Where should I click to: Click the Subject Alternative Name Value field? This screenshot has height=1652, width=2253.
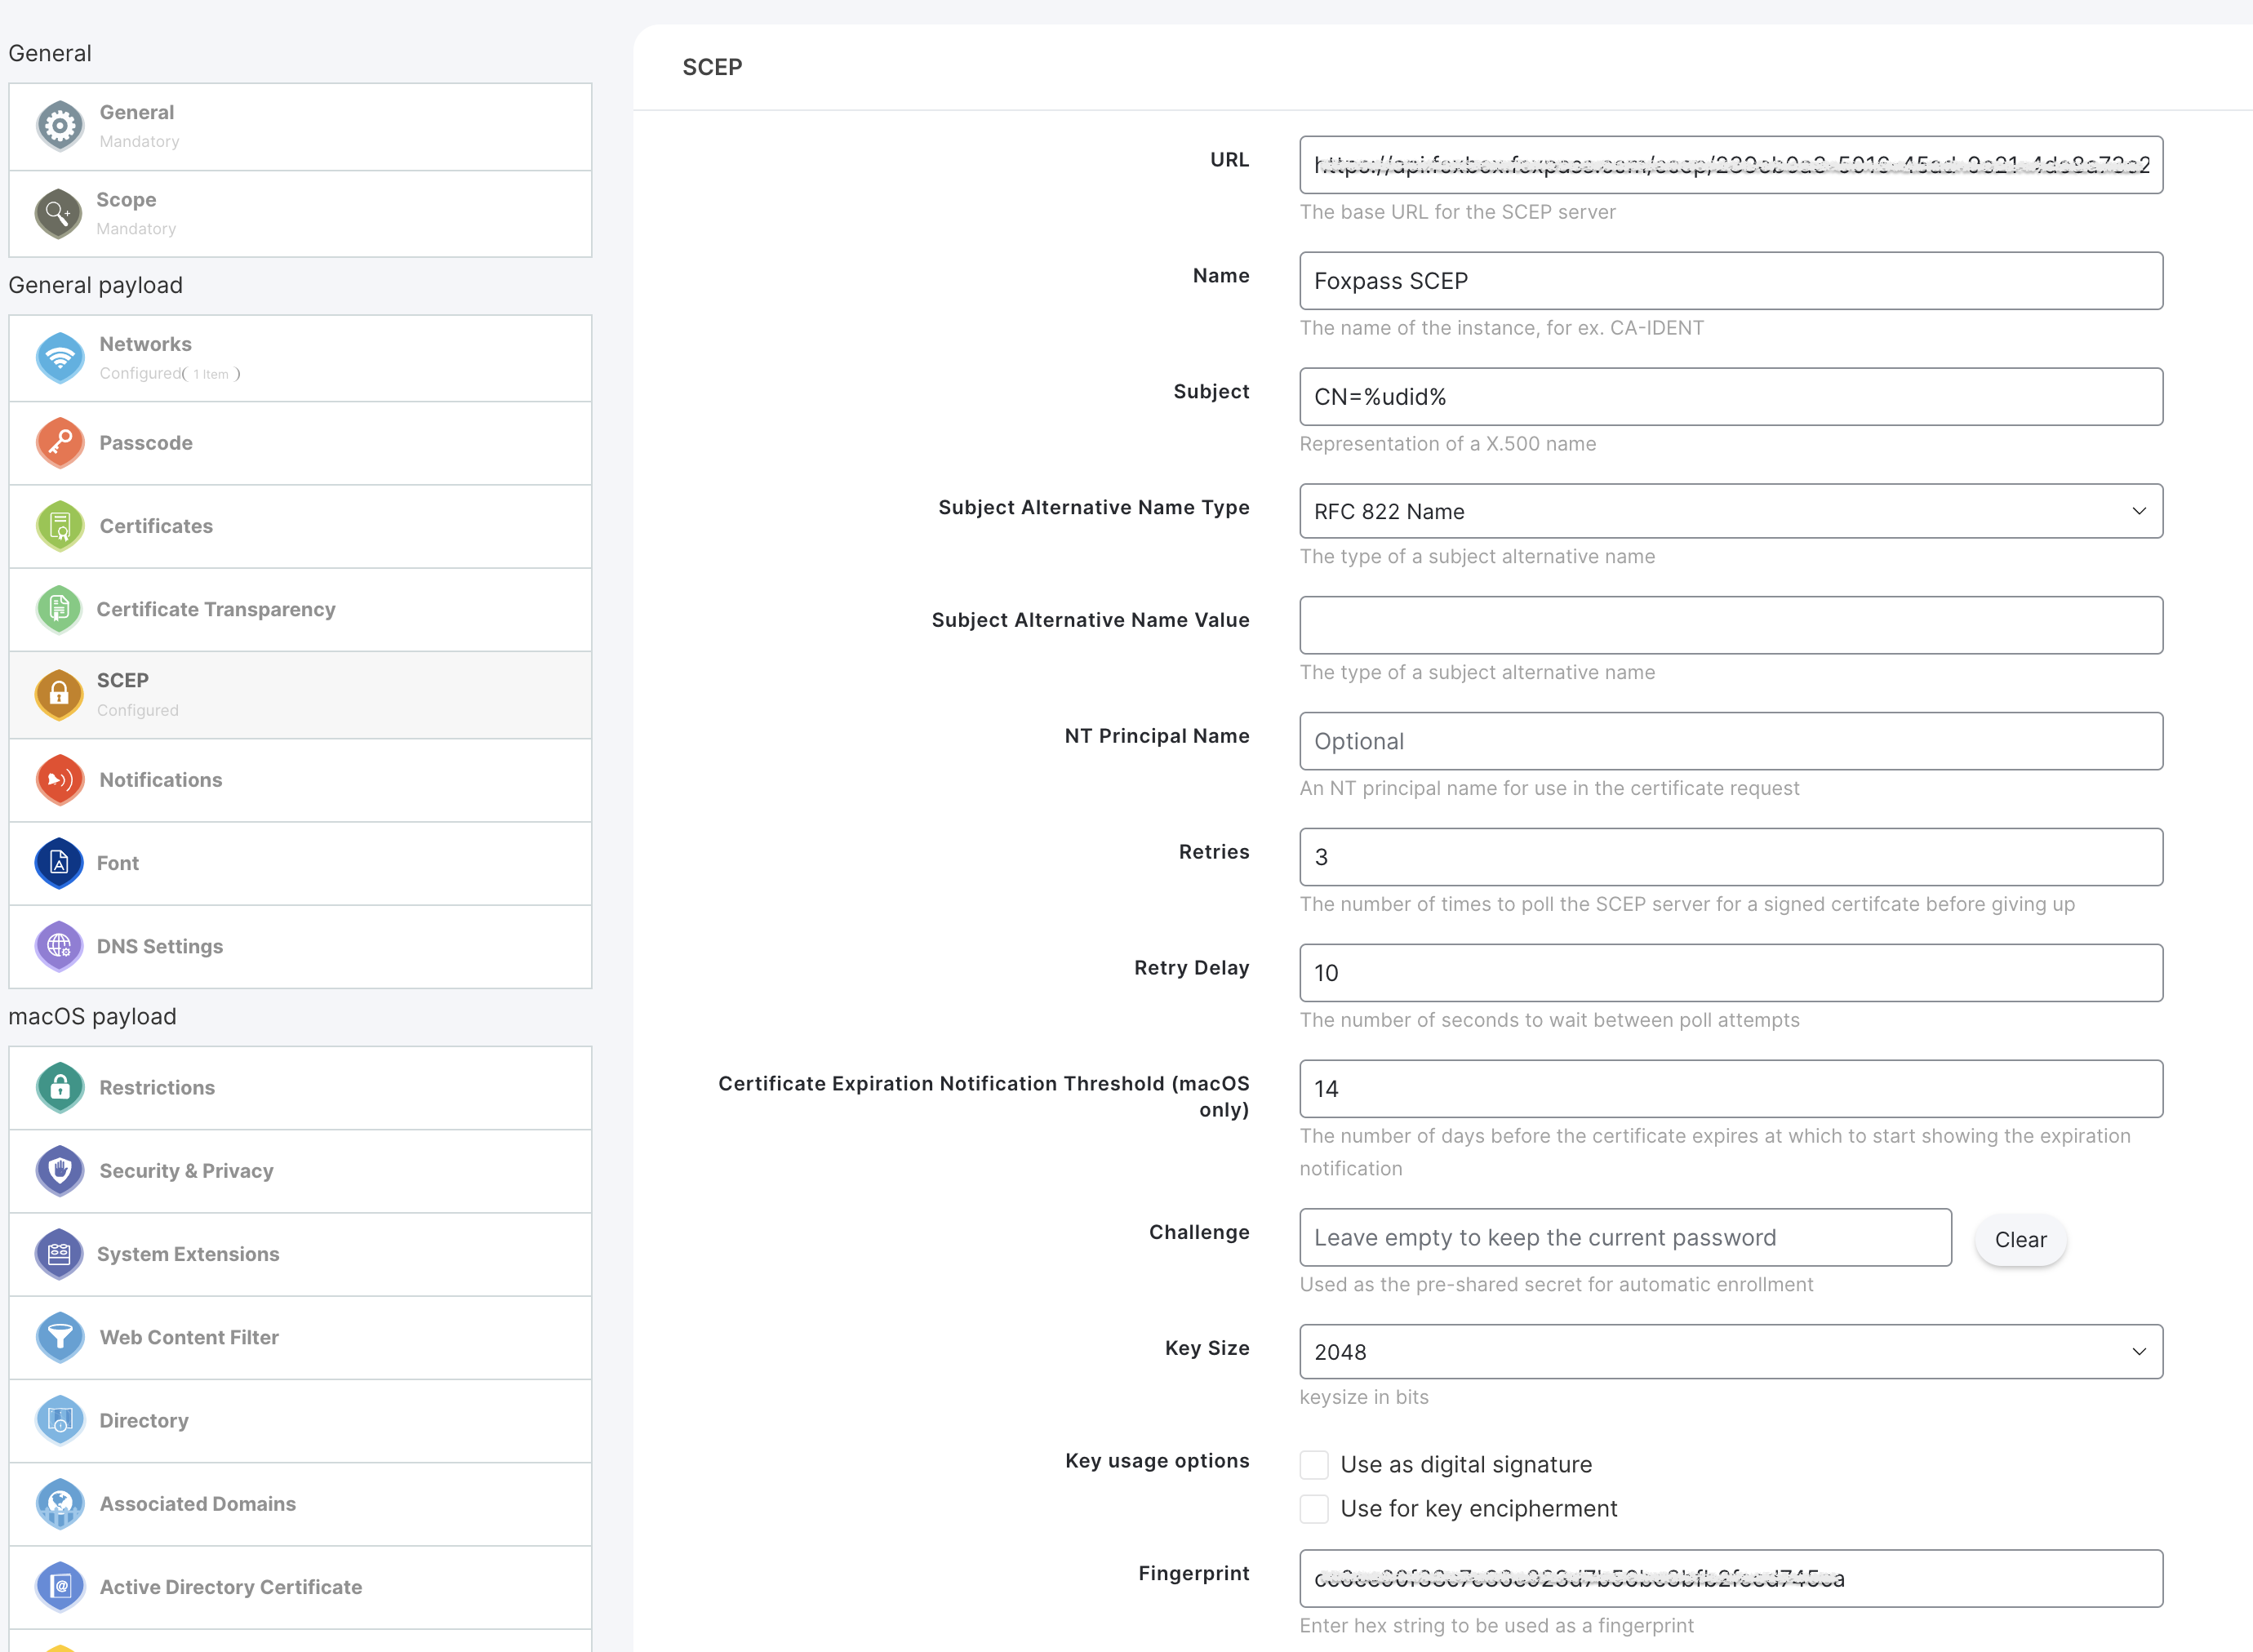(x=1728, y=624)
